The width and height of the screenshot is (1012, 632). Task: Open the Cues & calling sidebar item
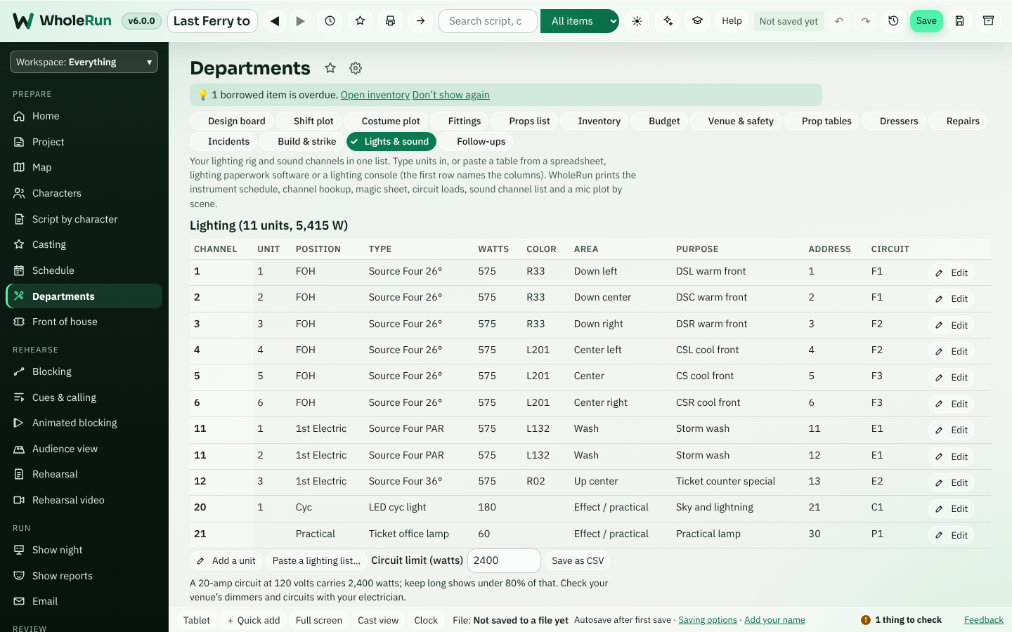point(64,397)
